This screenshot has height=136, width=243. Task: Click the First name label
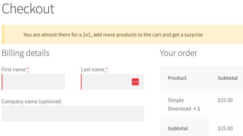coord(14,70)
